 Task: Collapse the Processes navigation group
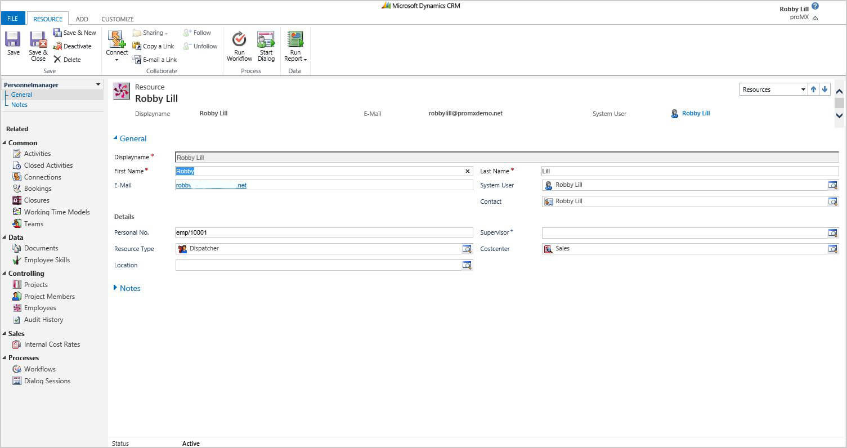5,358
